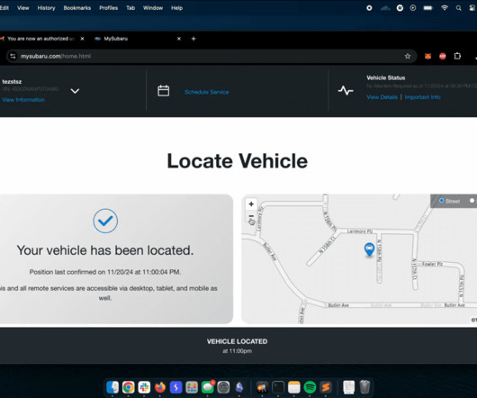
Task: Close the 'You are now an authorized' tab
Action: point(82,39)
